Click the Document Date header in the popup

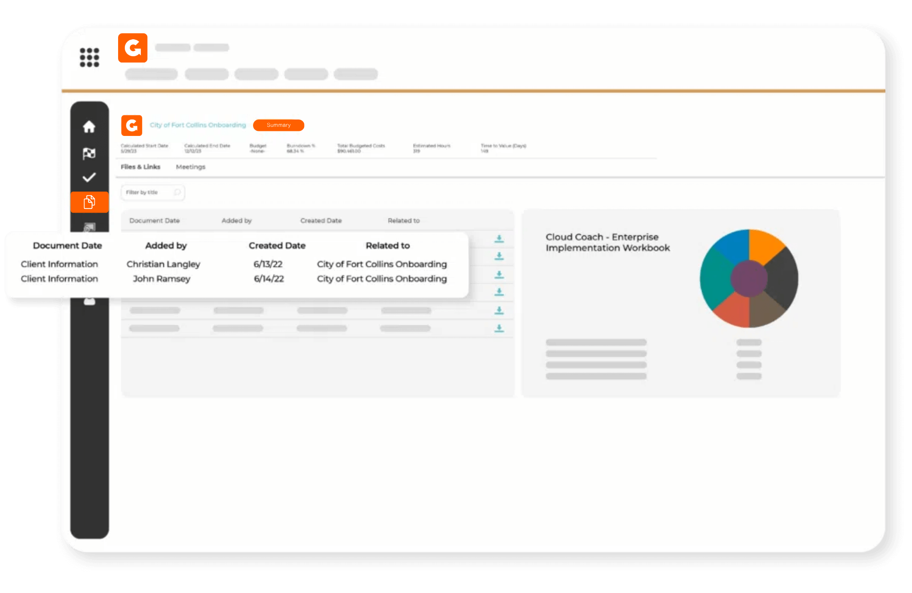[x=67, y=245]
